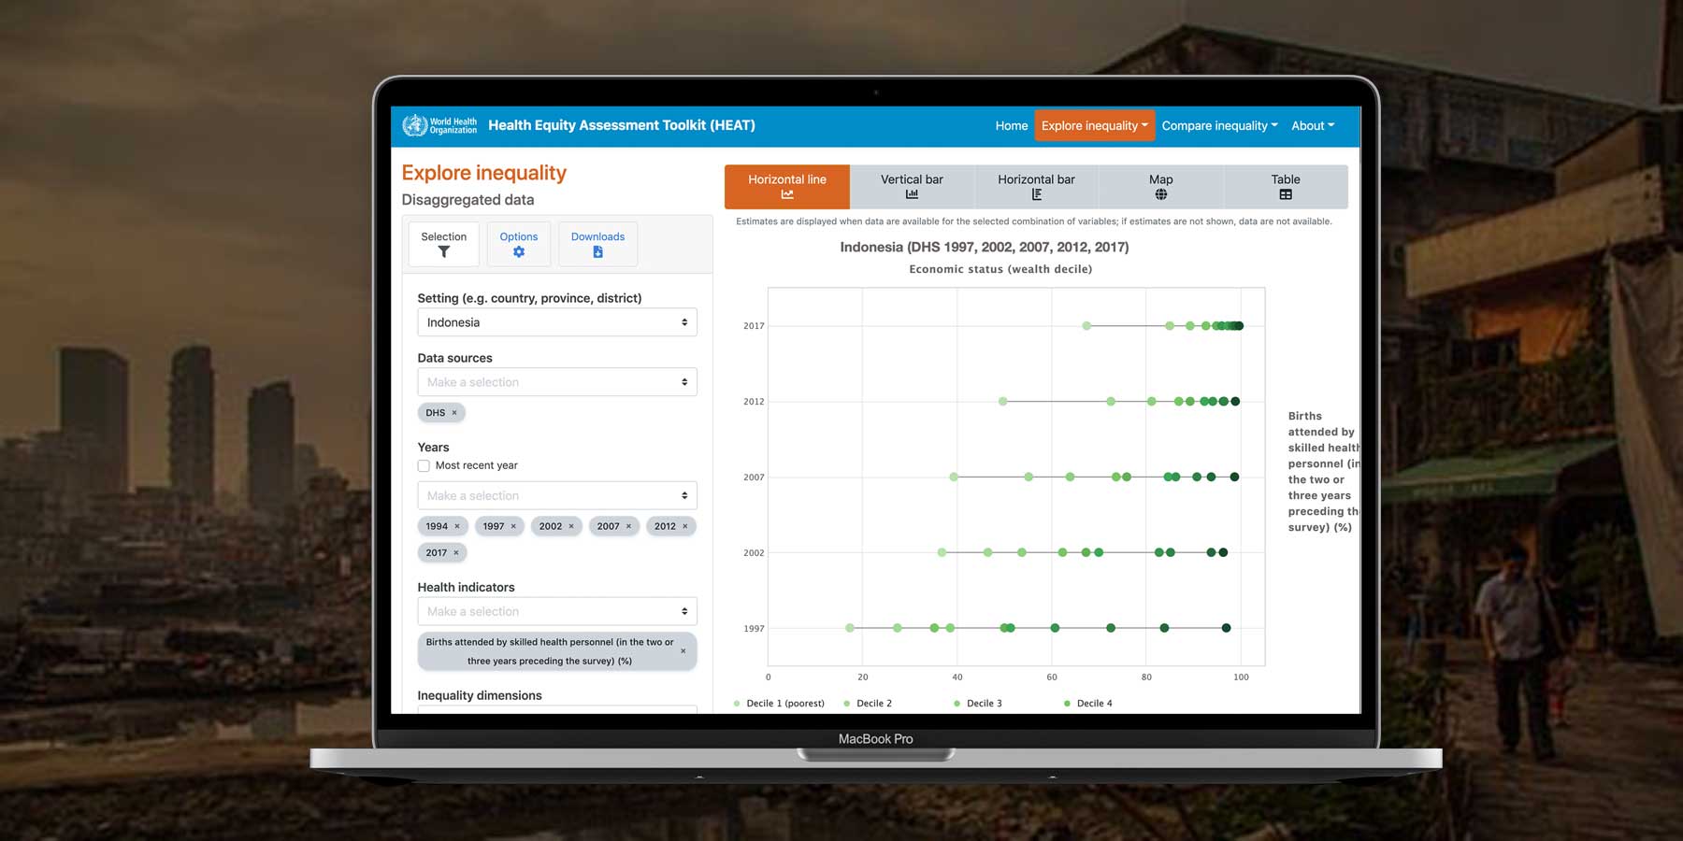
Task: Select the Horizontal line chart tab
Action: coord(787,187)
